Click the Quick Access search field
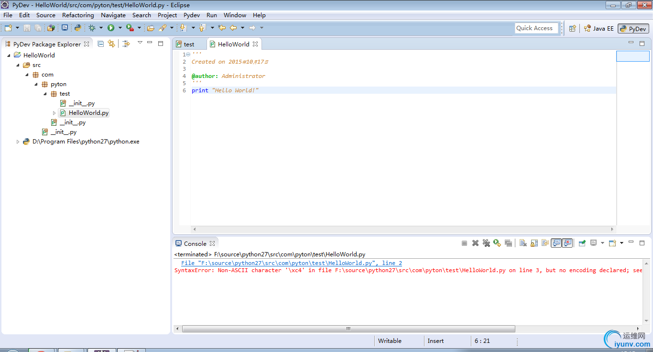 tap(537, 28)
